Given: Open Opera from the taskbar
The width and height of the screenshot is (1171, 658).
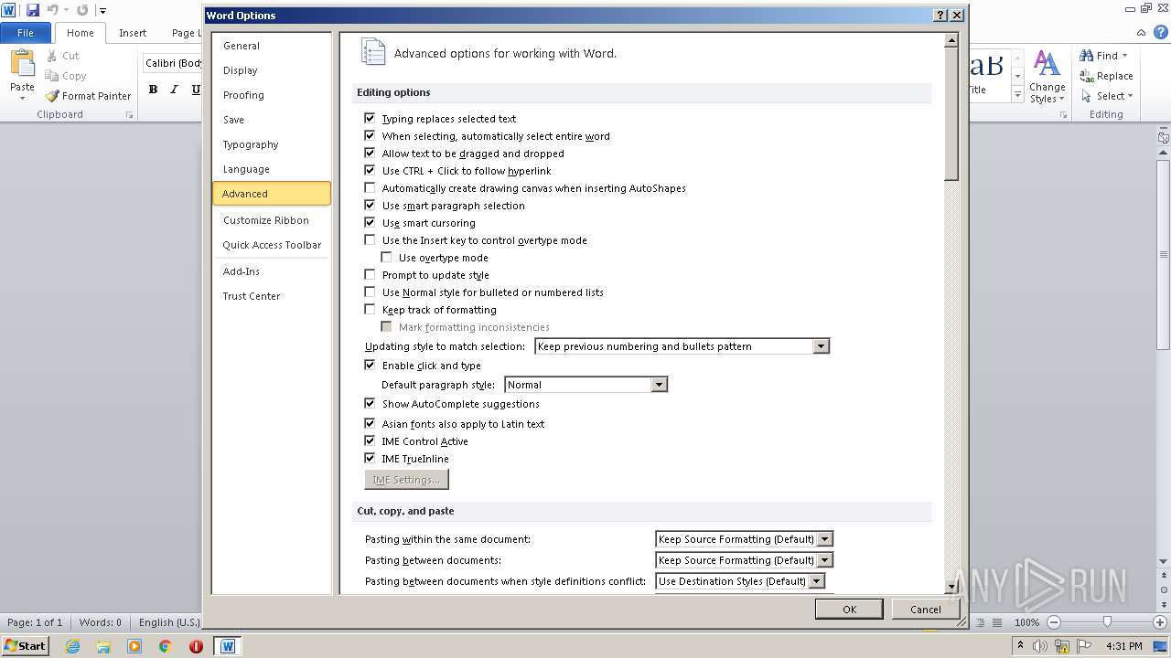Looking at the screenshot, I should 196,646.
